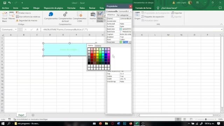This screenshot has width=224, height=126.
Task: Open Seguridad de macros
Action: point(27,21)
